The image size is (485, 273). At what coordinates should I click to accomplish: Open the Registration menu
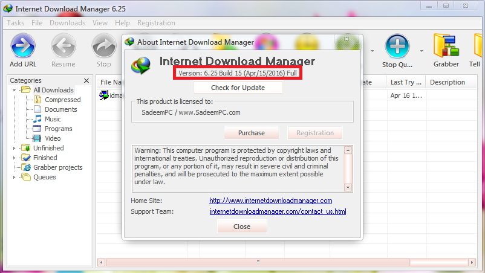click(156, 23)
